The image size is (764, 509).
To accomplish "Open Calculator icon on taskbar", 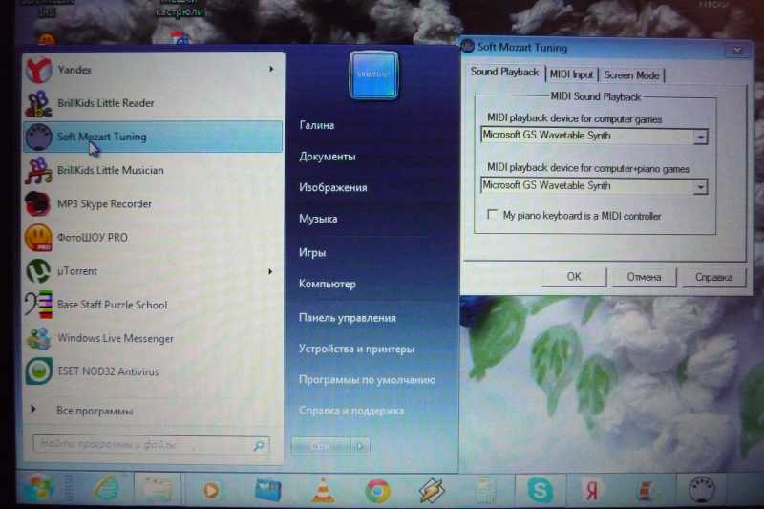I will point(485,490).
